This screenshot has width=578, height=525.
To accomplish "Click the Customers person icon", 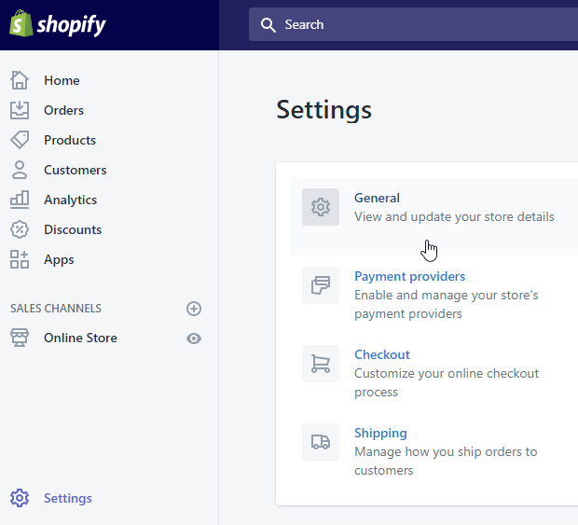I will pos(20,170).
